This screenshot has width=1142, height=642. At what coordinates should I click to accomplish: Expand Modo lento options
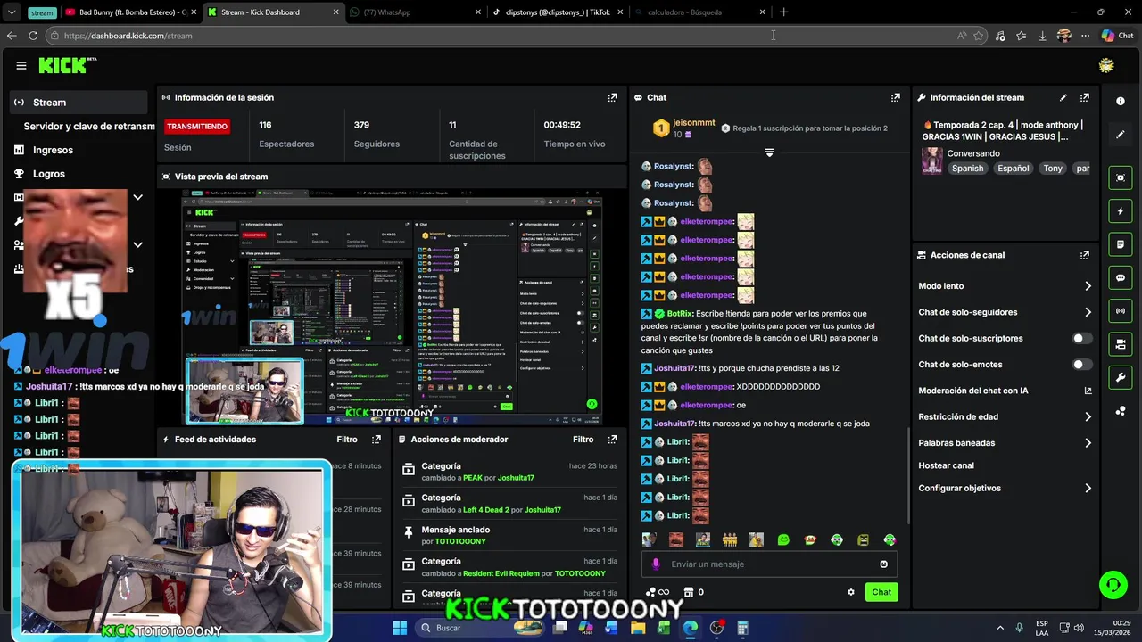[x=1088, y=286]
